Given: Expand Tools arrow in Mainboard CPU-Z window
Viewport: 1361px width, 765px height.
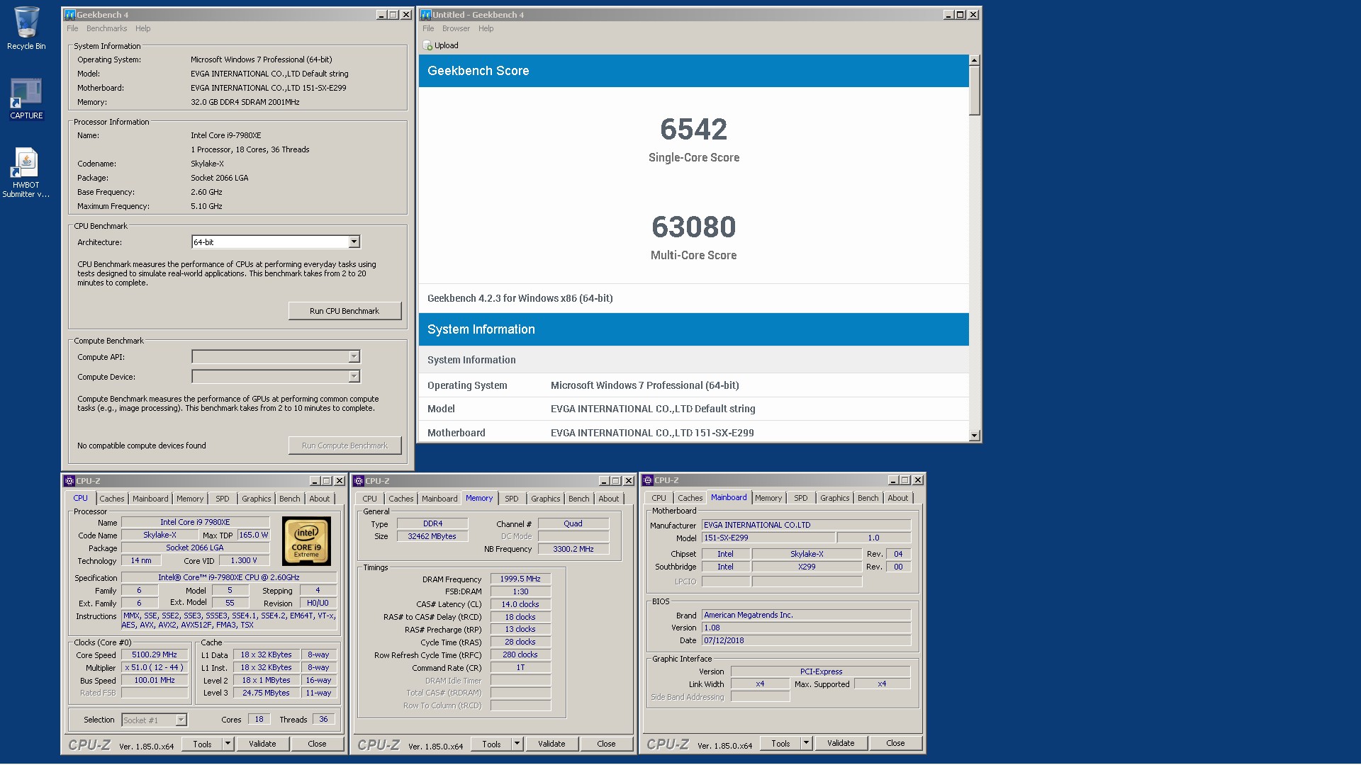Looking at the screenshot, I should (x=806, y=743).
